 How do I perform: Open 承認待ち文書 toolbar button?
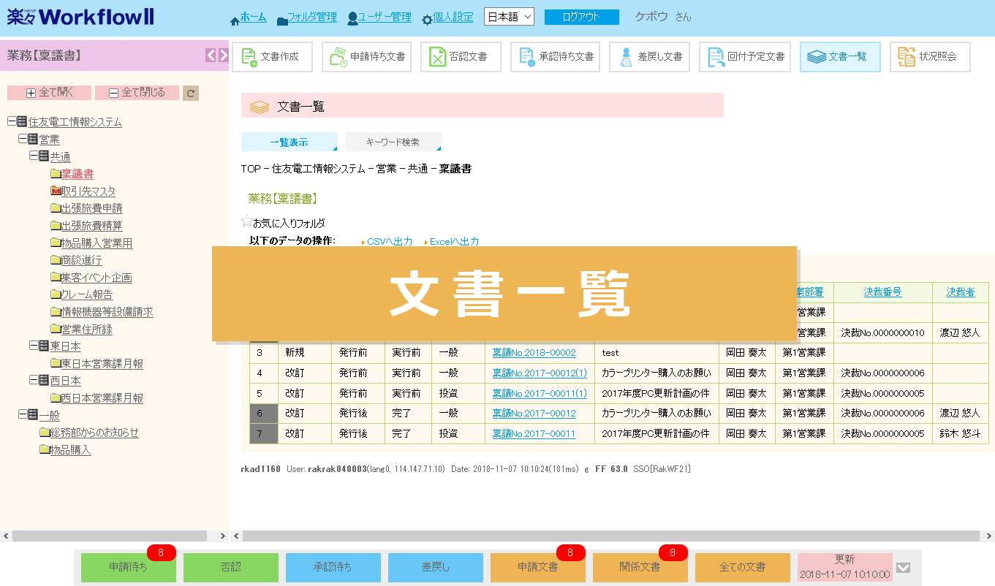(x=555, y=57)
